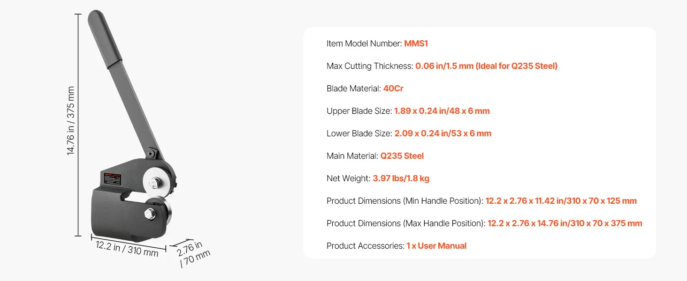Select the 14.76 in / 375 mm height label
Viewport: 687px width, 281px height.
(x=71, y=121)
